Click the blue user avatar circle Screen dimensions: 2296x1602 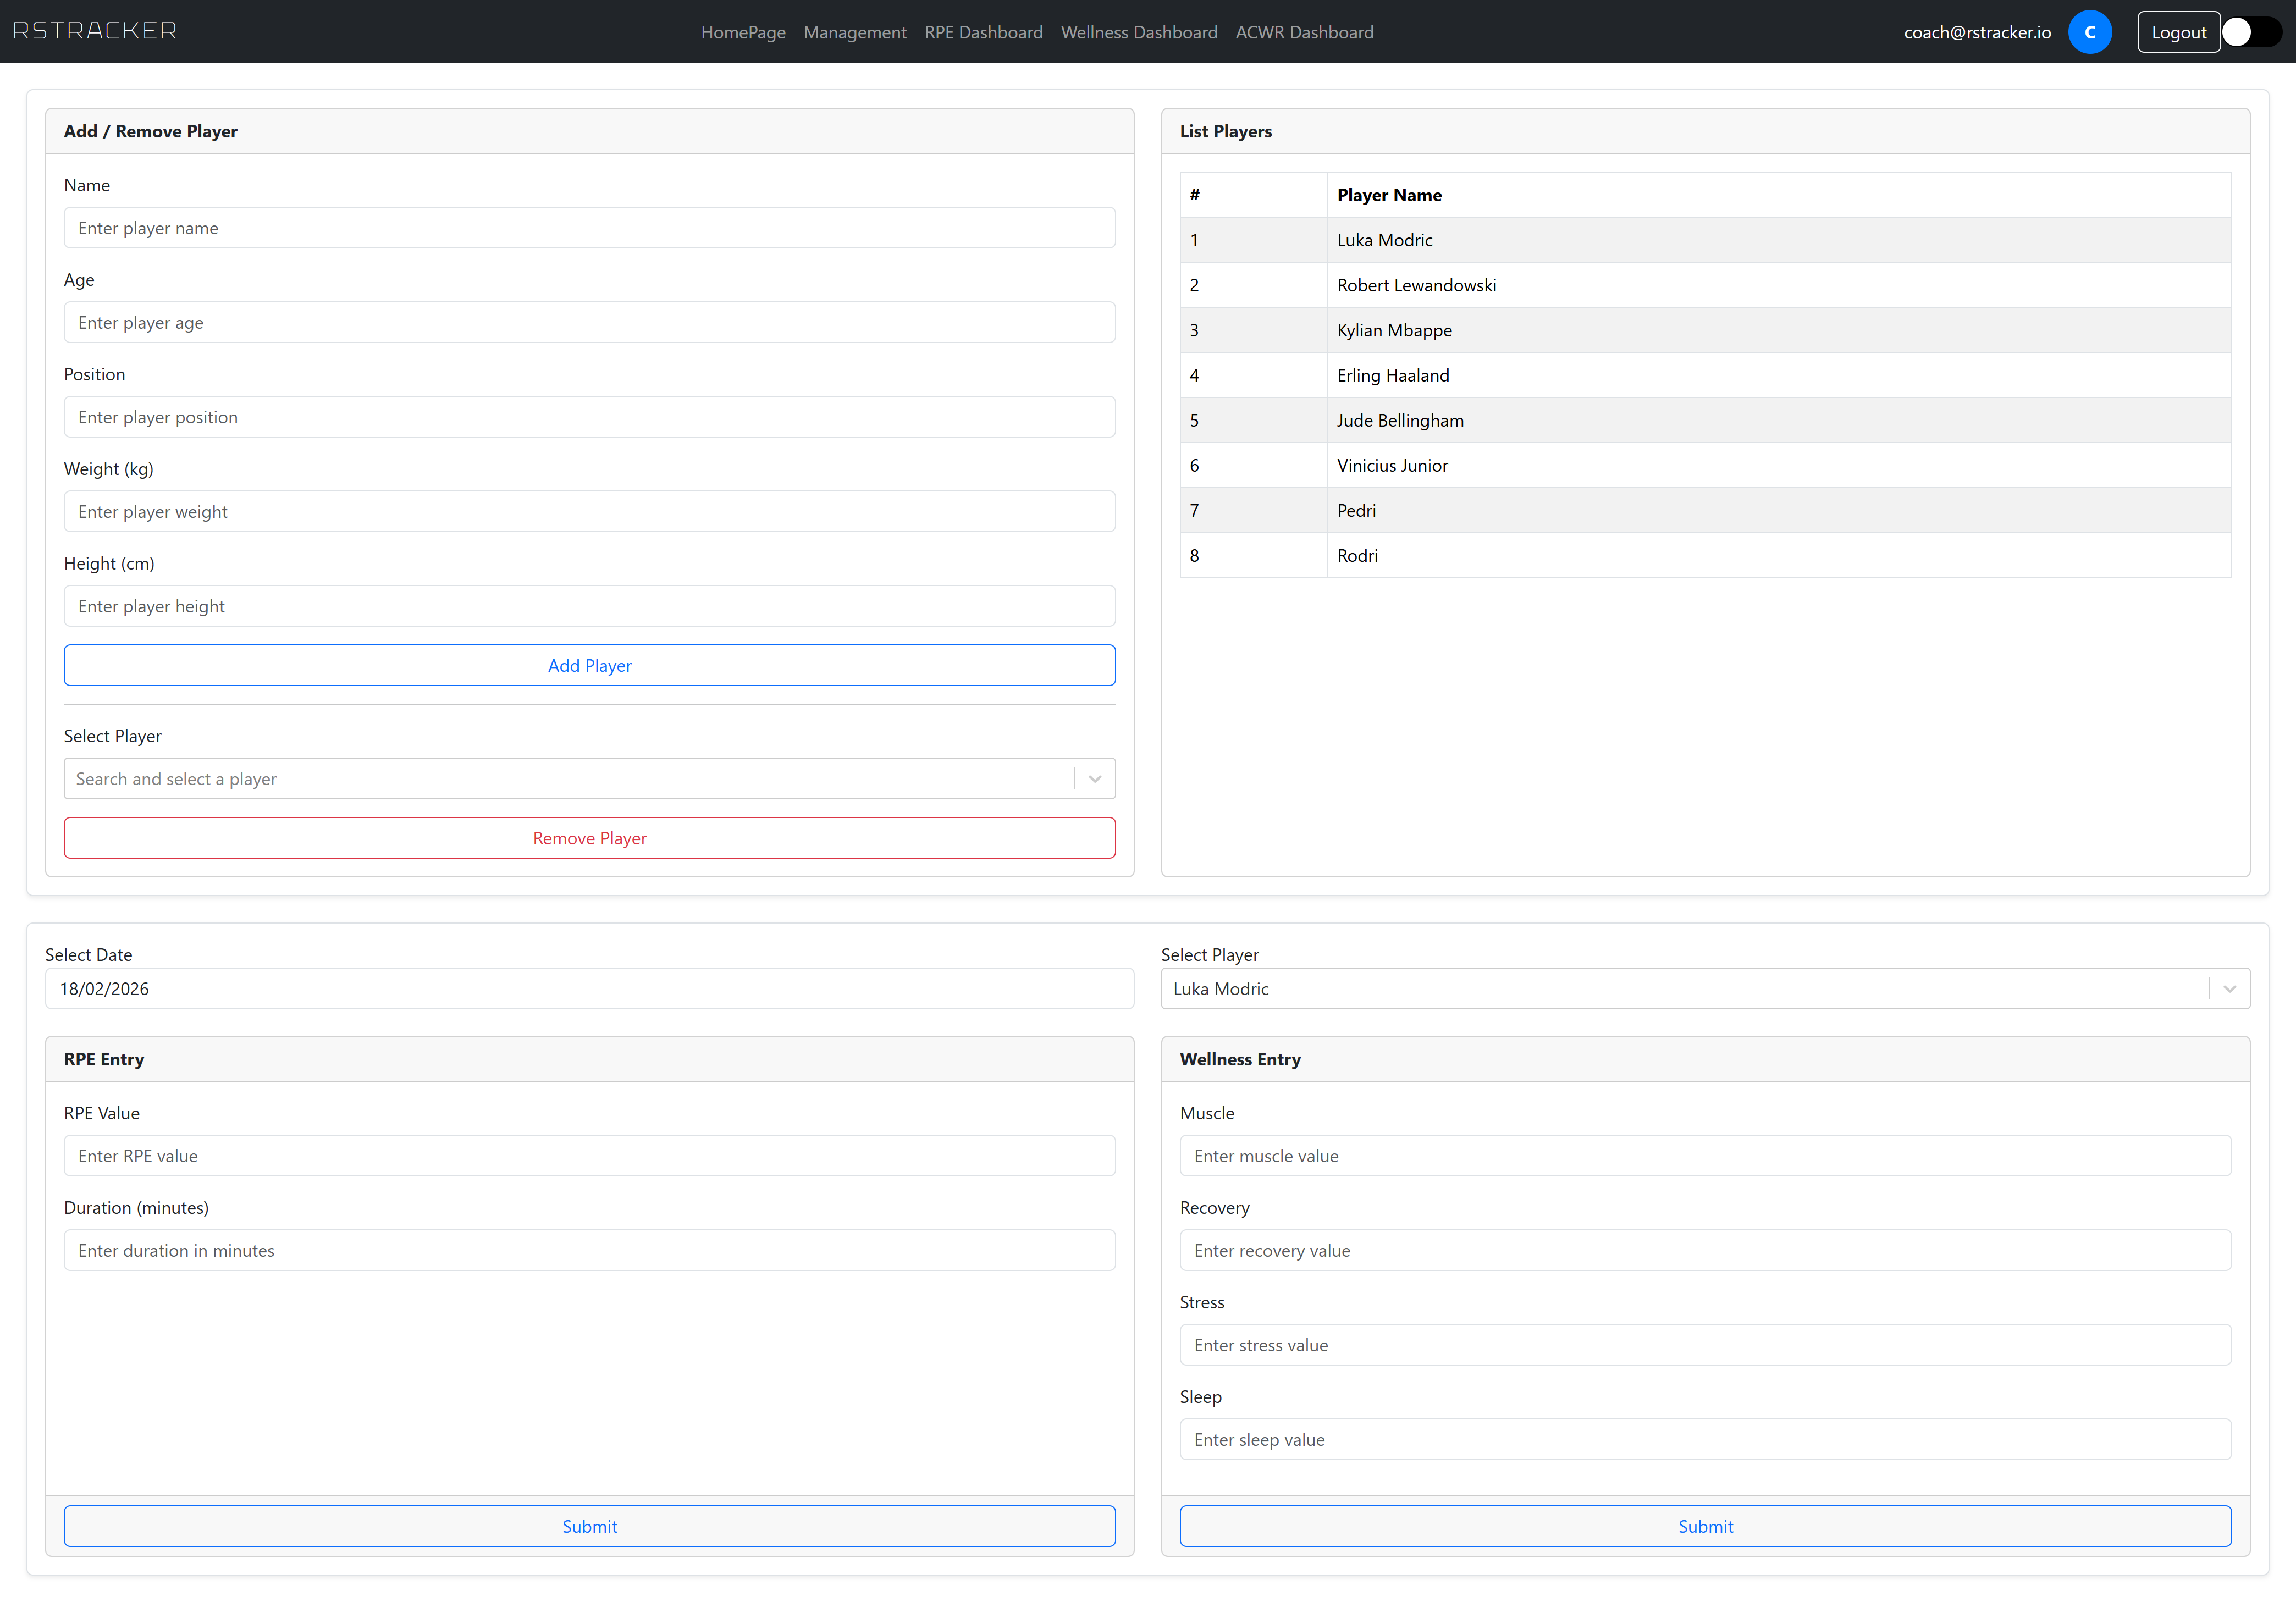click(2089, 32)
